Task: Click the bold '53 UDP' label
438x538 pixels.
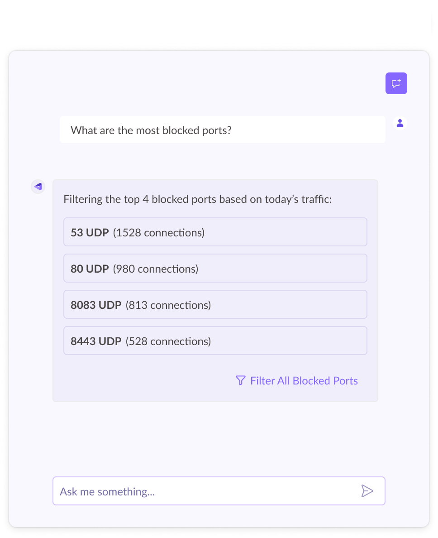Action: pos(90,233)
